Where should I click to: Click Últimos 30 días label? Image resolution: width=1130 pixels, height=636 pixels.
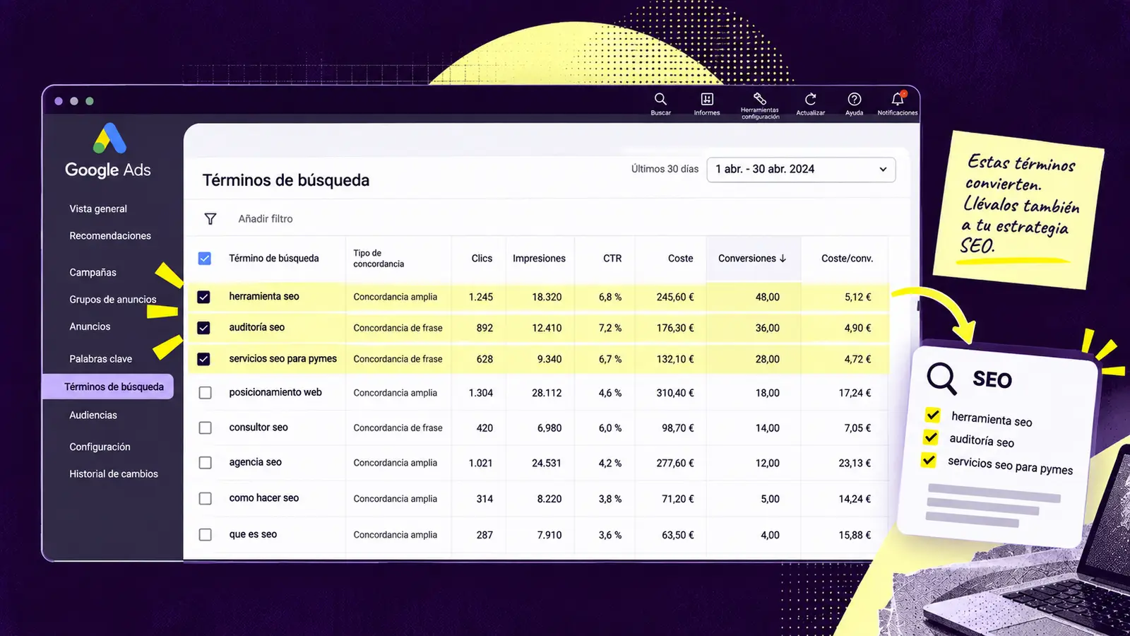(665, 169)
